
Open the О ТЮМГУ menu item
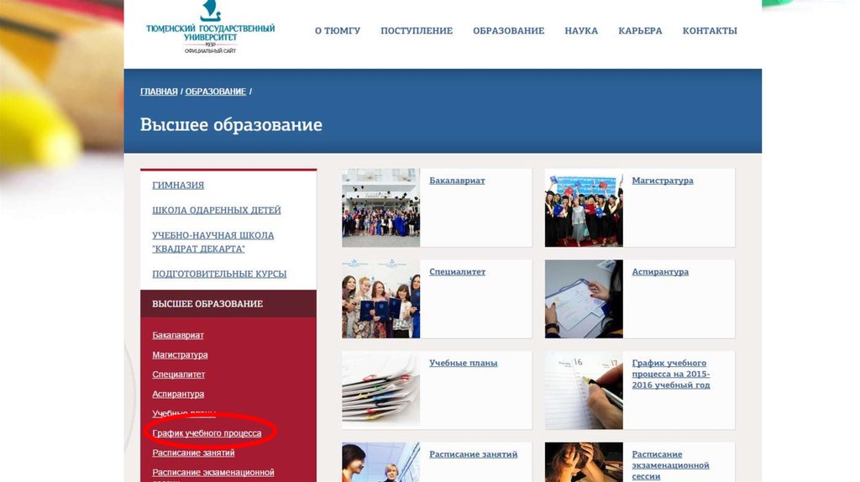[338, 31]
